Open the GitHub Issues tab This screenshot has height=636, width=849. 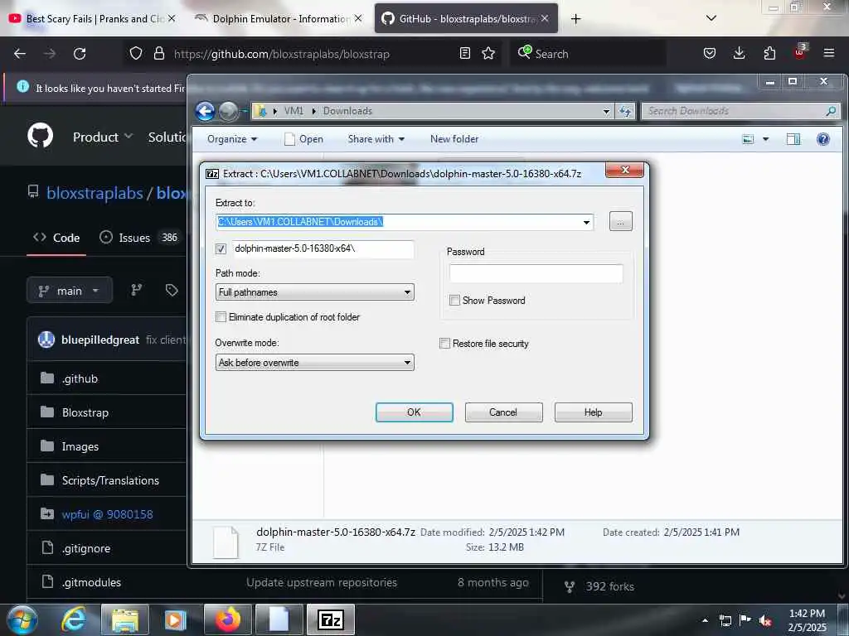[x=139, y=238]
